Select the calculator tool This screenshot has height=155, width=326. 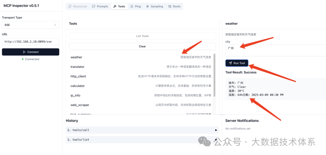click(x=141, y=86)
